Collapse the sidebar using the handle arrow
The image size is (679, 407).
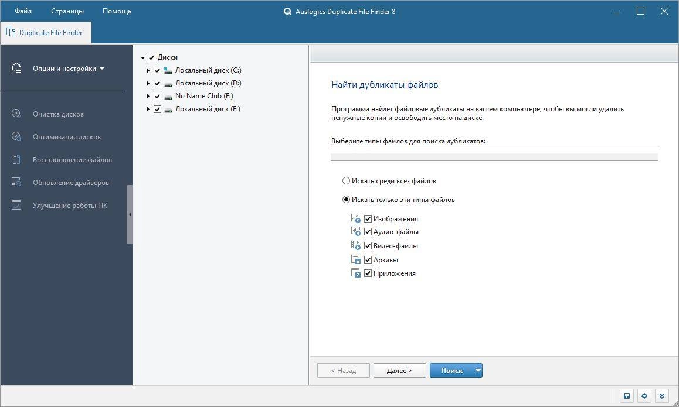130,214
